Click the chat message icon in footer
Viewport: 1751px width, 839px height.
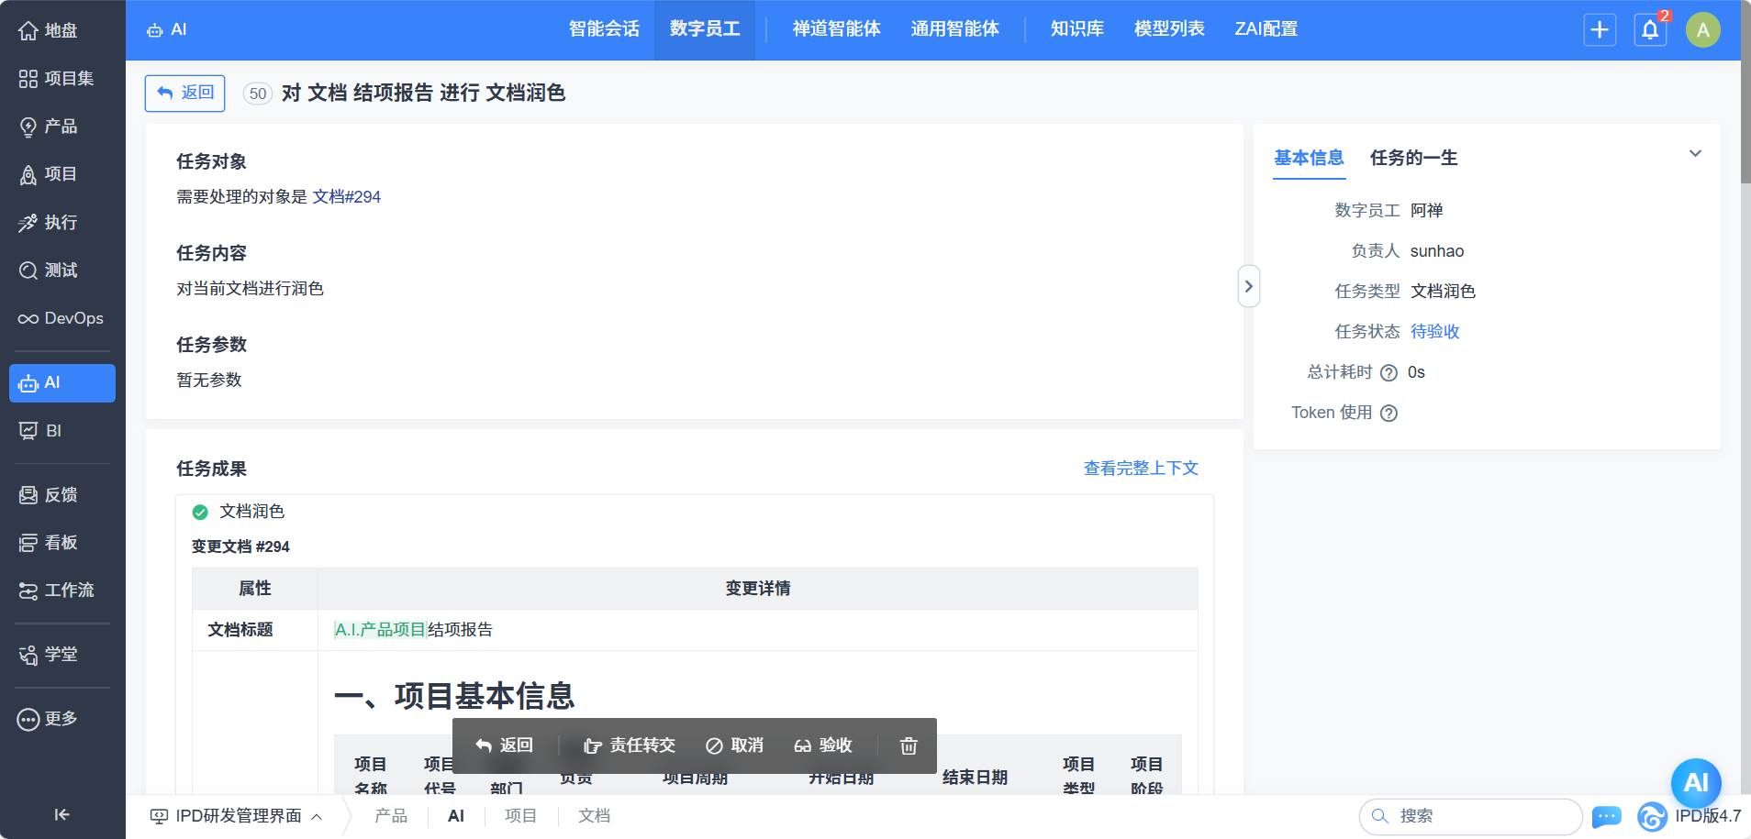[1606, 816]
